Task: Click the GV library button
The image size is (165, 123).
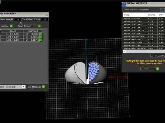Action: pos(162,10)
